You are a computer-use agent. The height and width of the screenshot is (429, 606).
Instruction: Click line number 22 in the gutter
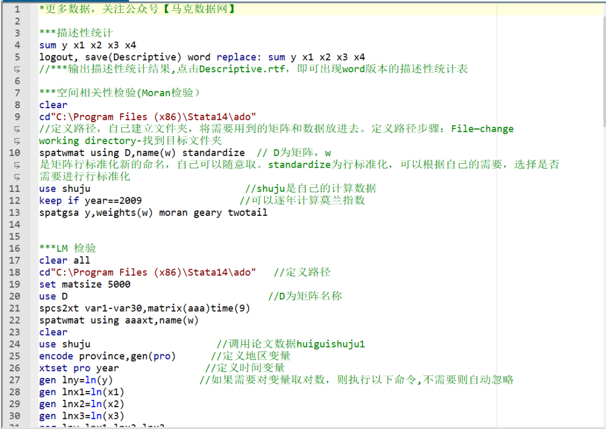tap(15, 321)
